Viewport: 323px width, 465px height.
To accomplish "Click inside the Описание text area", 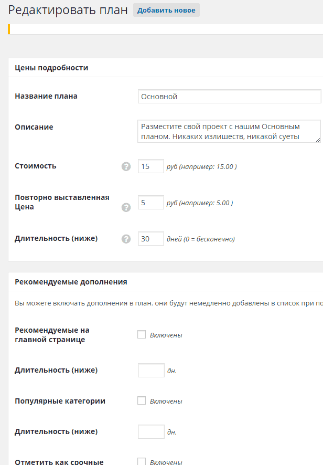I will pos(229,131).
